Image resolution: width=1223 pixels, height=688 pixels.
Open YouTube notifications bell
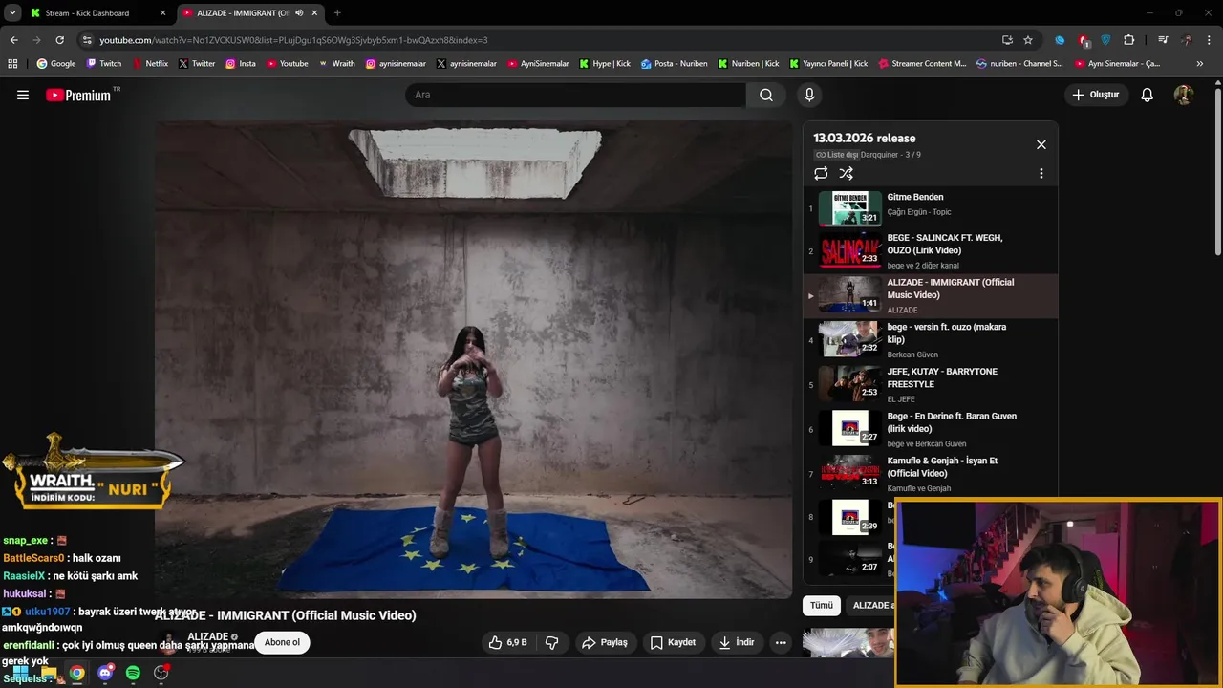1148,95
